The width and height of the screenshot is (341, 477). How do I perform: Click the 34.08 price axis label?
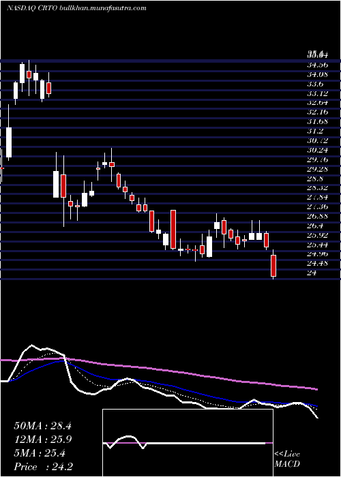click(317, 74)
